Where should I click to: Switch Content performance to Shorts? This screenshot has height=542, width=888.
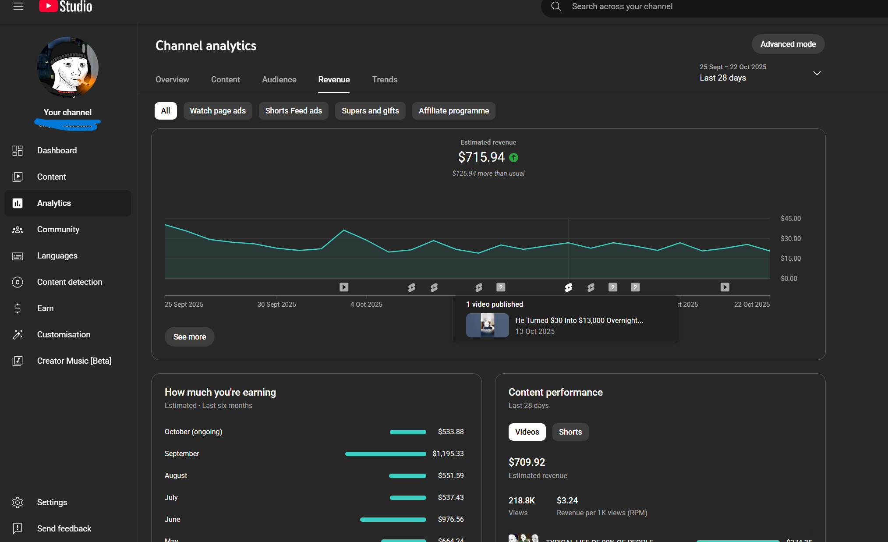pos(570,432)
